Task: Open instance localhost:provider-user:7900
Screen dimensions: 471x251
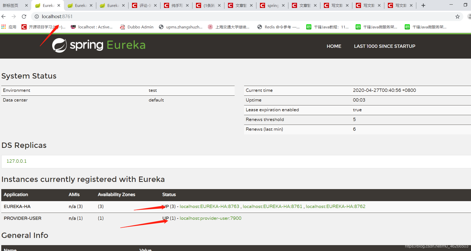Action: coord(211,218)
